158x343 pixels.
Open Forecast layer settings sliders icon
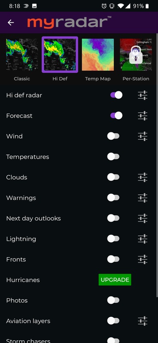click(x=143, y=116)
